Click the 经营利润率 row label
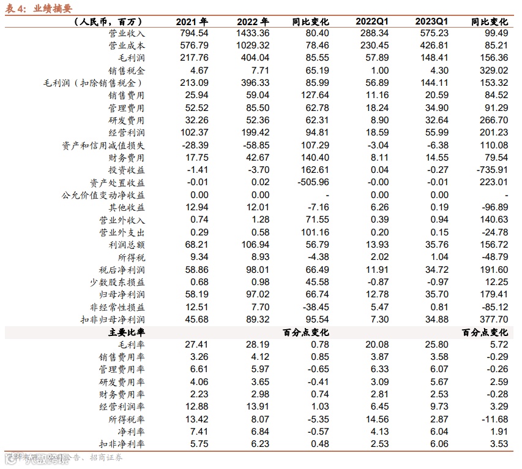Viewport: 522px width, 469px height. 122,407
